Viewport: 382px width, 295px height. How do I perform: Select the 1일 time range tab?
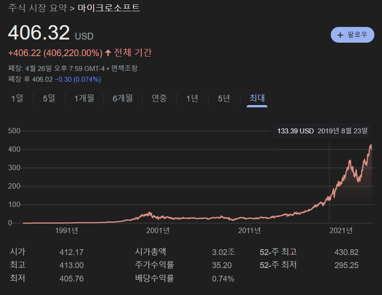tap(17, 98)
